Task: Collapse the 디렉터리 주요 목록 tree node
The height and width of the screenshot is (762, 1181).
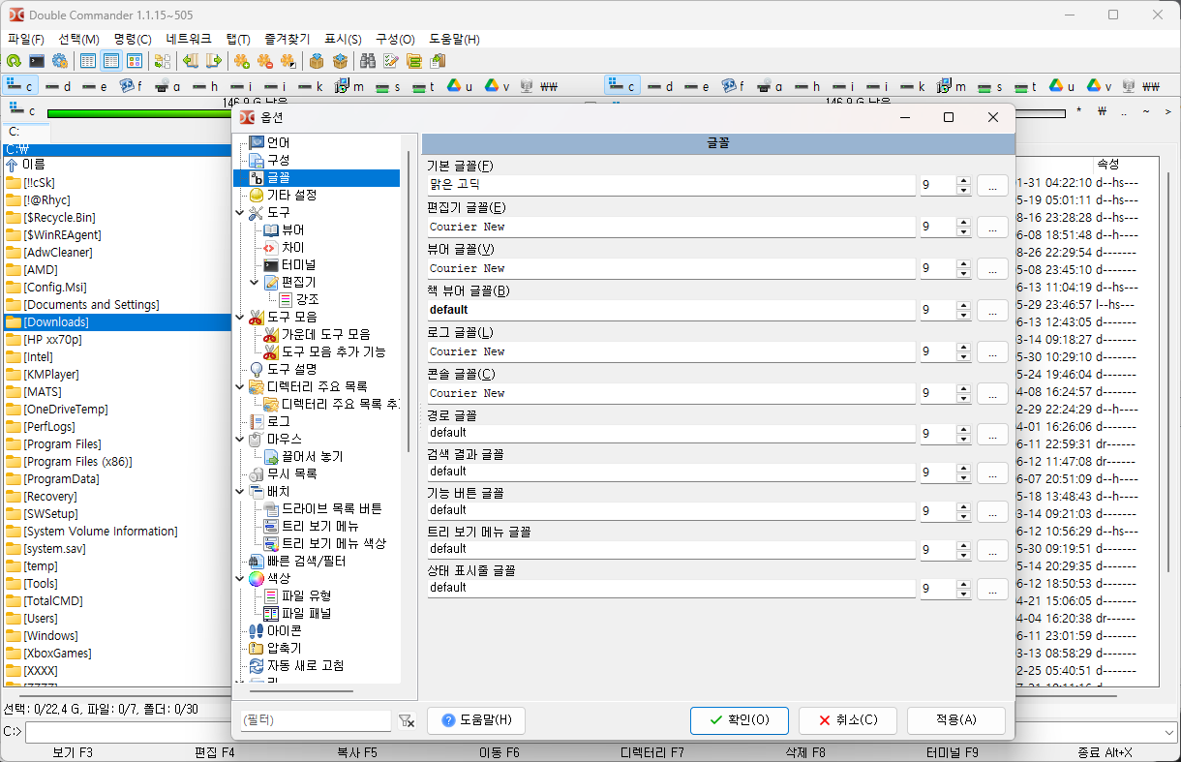Action: (240, 386)
